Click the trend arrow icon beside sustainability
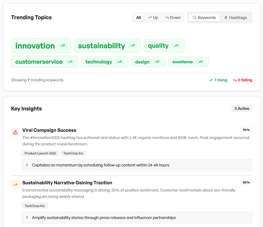The width and height of the screenshot is (263, 227). pos(132,46)
